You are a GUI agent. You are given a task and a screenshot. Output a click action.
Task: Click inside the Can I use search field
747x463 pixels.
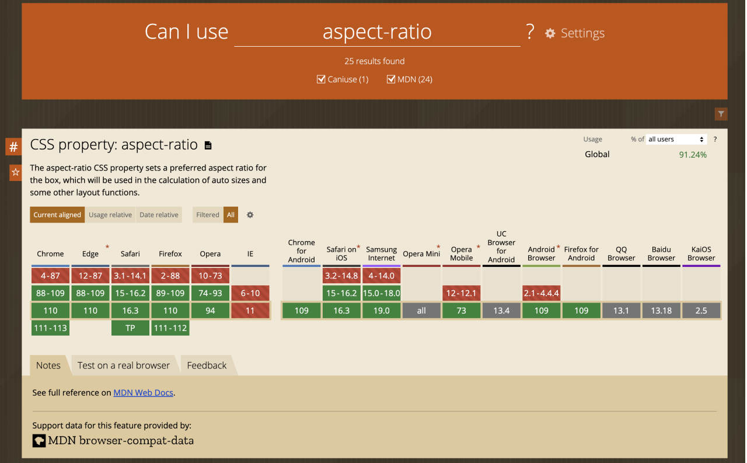[376, 32]
